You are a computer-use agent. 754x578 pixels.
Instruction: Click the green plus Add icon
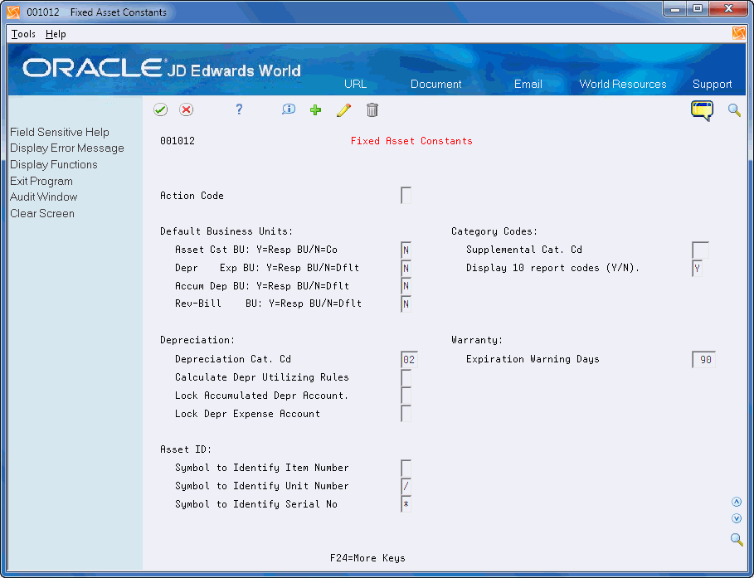click(x=315, y=110)
